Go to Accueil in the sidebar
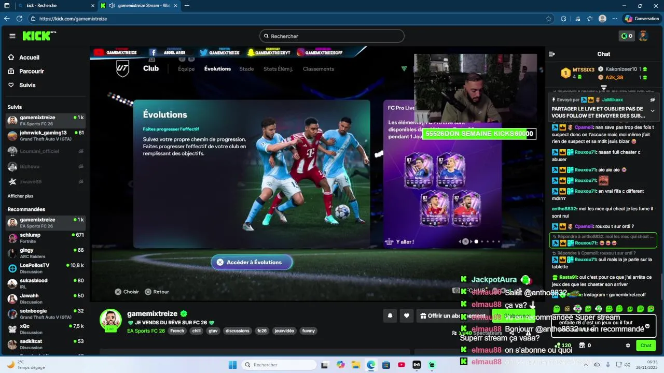The height and width of the screenshot is (373, 664). (29, 58)
